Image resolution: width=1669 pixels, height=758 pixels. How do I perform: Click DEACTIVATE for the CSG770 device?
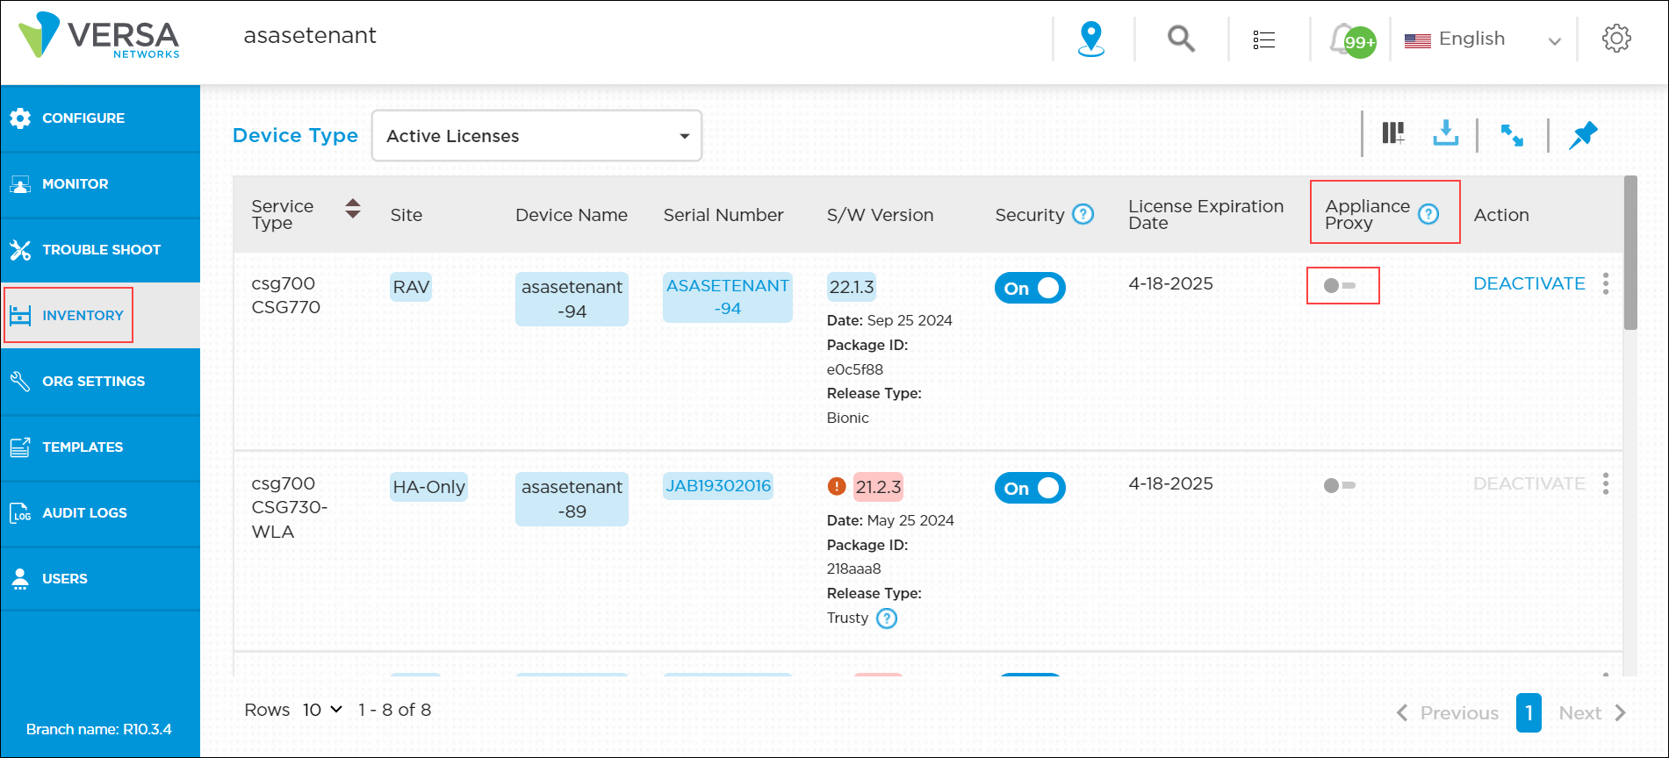coord(1529,283)
